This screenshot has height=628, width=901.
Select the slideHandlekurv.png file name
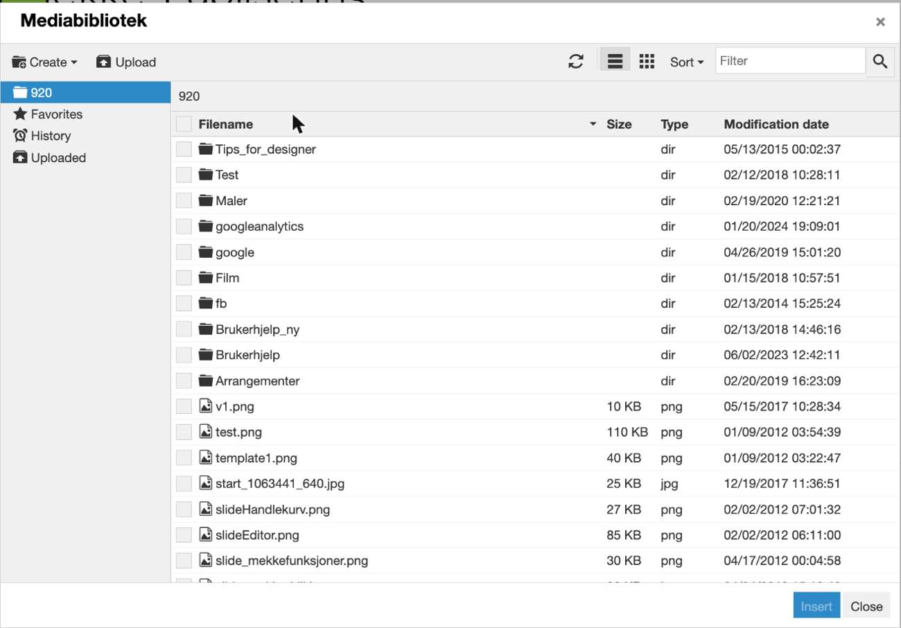click(x=272, y=509)
